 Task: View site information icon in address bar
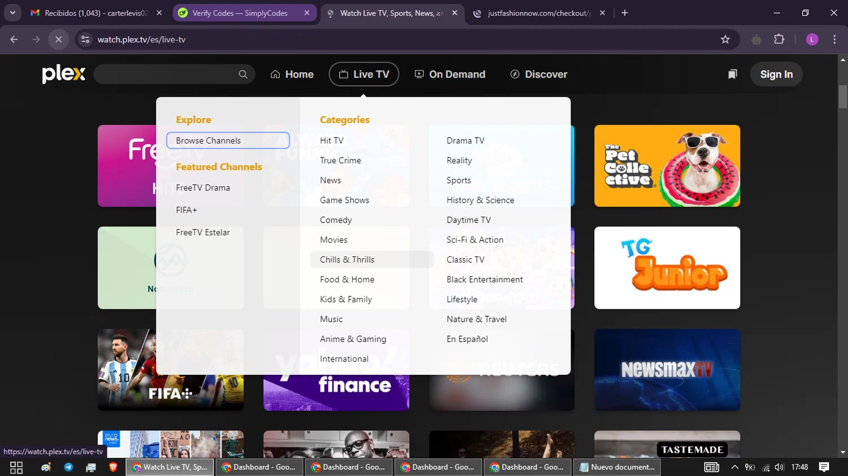85,40
